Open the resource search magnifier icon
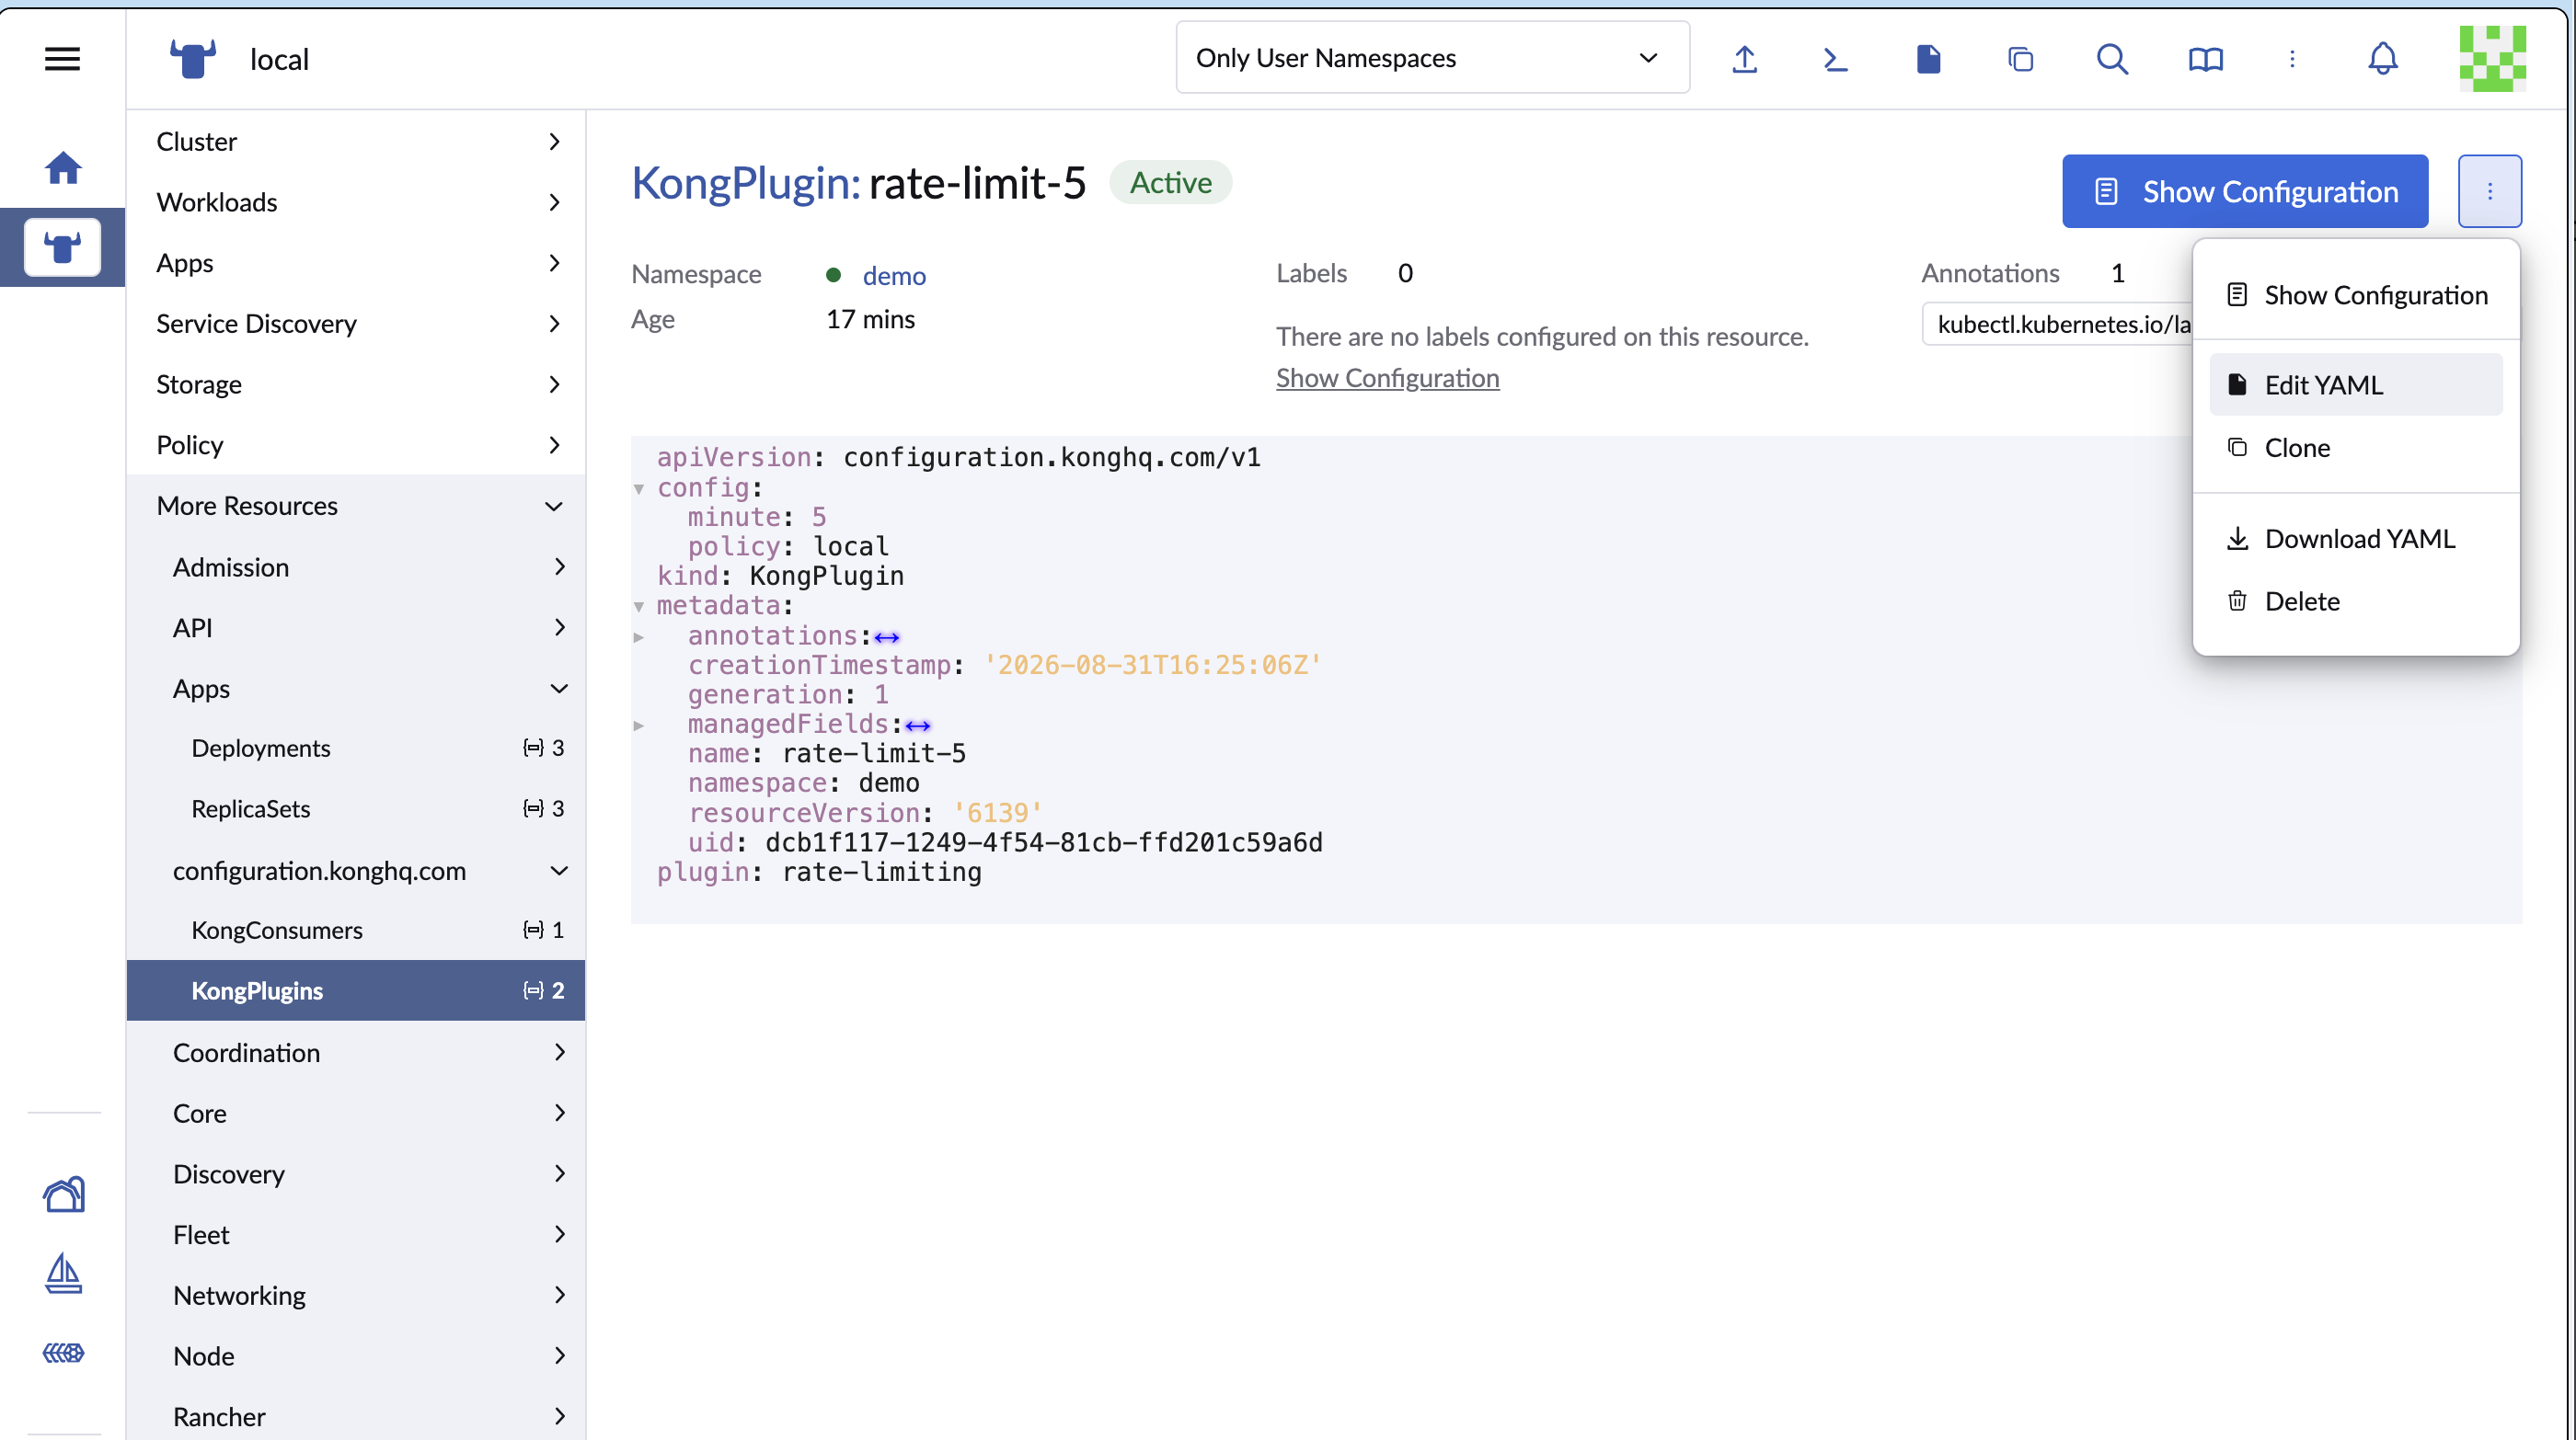This screenshot has width=2576, height=1440. click(2112, 59)
